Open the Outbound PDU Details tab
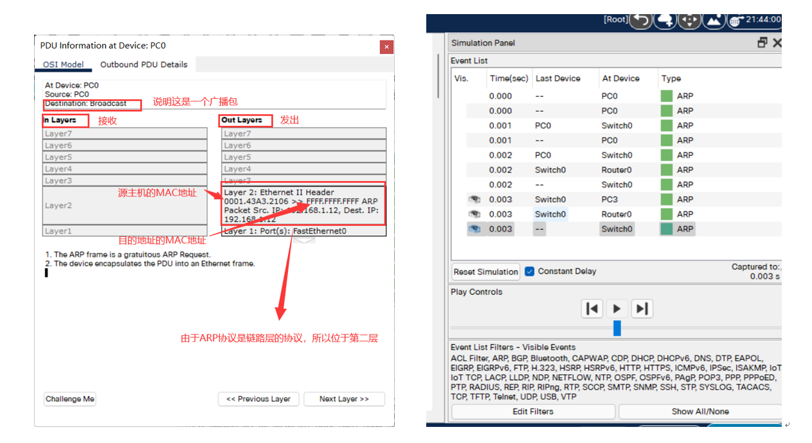The image size is (812, 443). 144,64
